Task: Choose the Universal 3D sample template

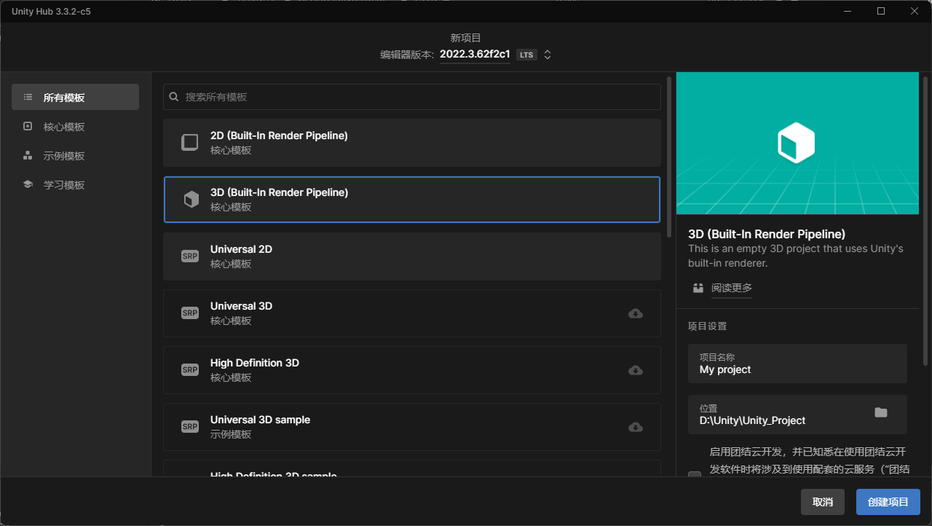Action: point(412,427)
